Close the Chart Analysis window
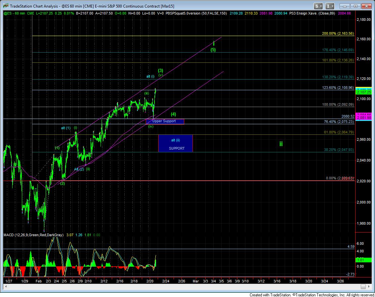 pyautogui.click(x=366, y=6)
